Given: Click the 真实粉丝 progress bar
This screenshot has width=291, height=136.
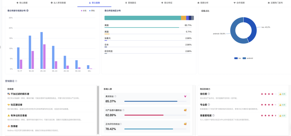Looking at the screenshot, I should [151, 101].
